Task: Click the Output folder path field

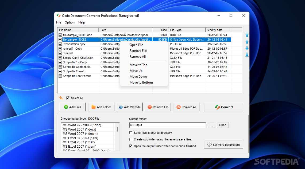Action: click(x=168, y=125)
